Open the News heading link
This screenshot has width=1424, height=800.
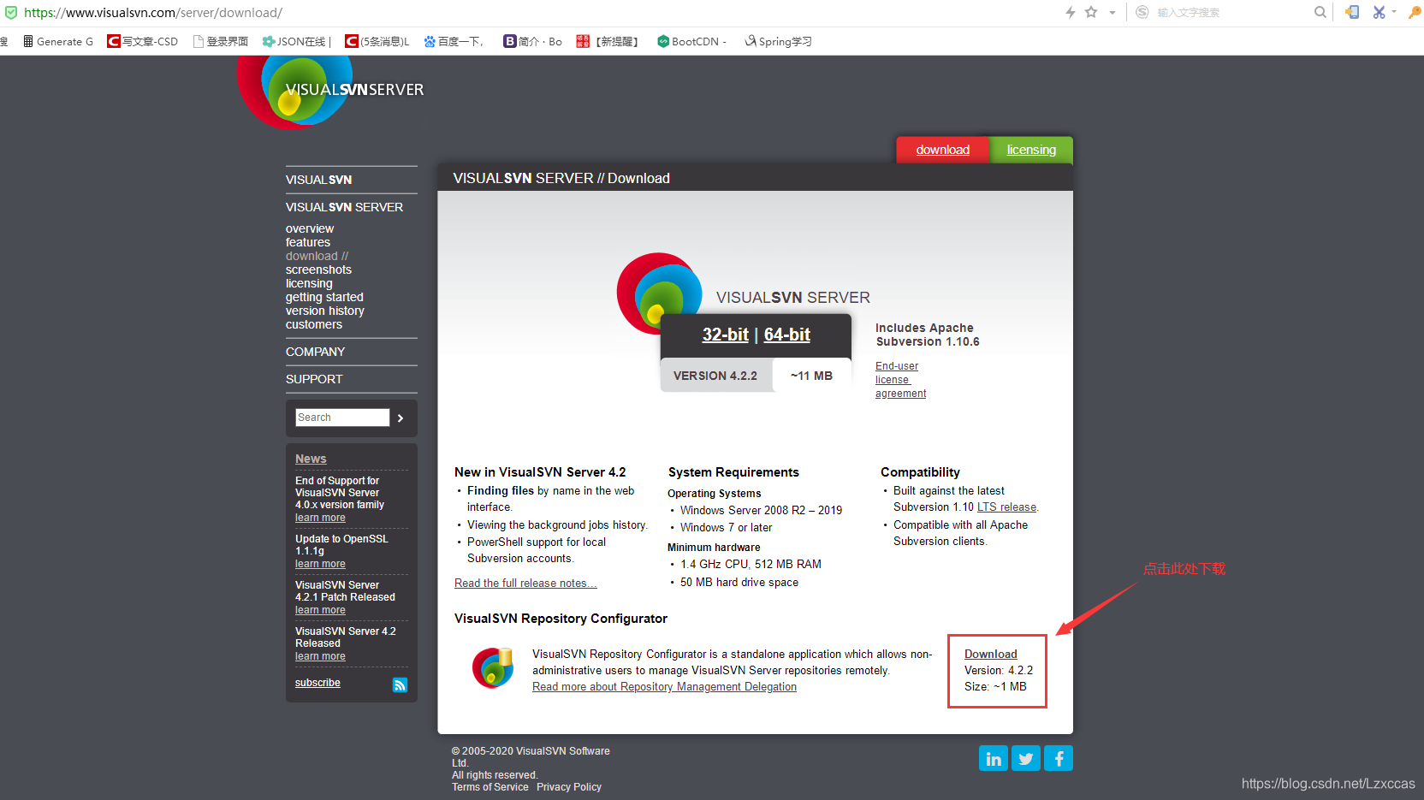[311, 459]
